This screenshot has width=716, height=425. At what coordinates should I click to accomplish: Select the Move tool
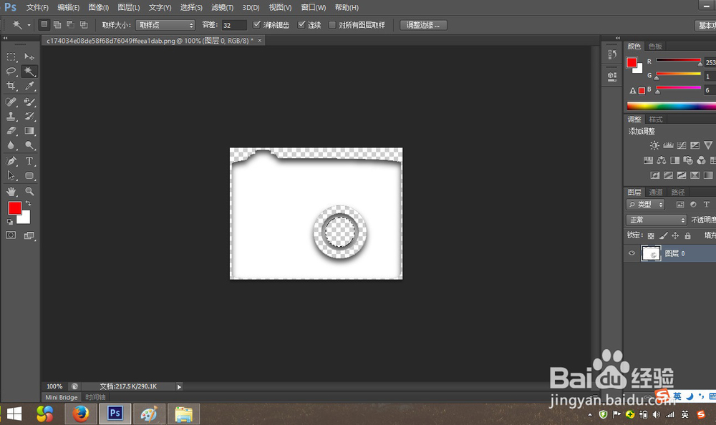click(x=29, y=57)
